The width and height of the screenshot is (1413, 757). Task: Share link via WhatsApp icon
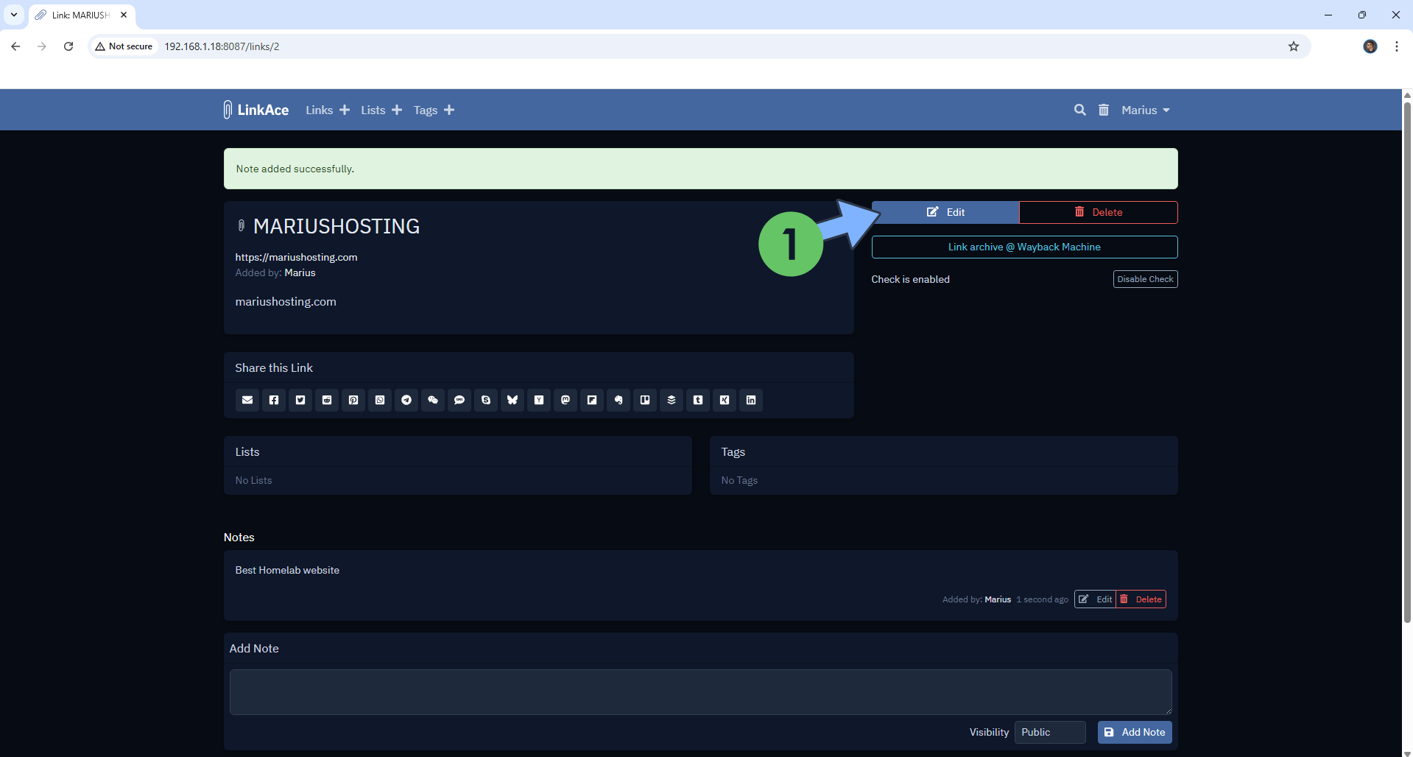380,400
